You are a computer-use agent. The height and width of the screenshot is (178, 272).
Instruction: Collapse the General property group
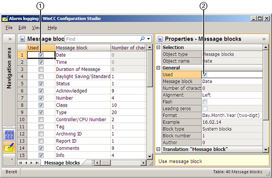click(159, 68)
